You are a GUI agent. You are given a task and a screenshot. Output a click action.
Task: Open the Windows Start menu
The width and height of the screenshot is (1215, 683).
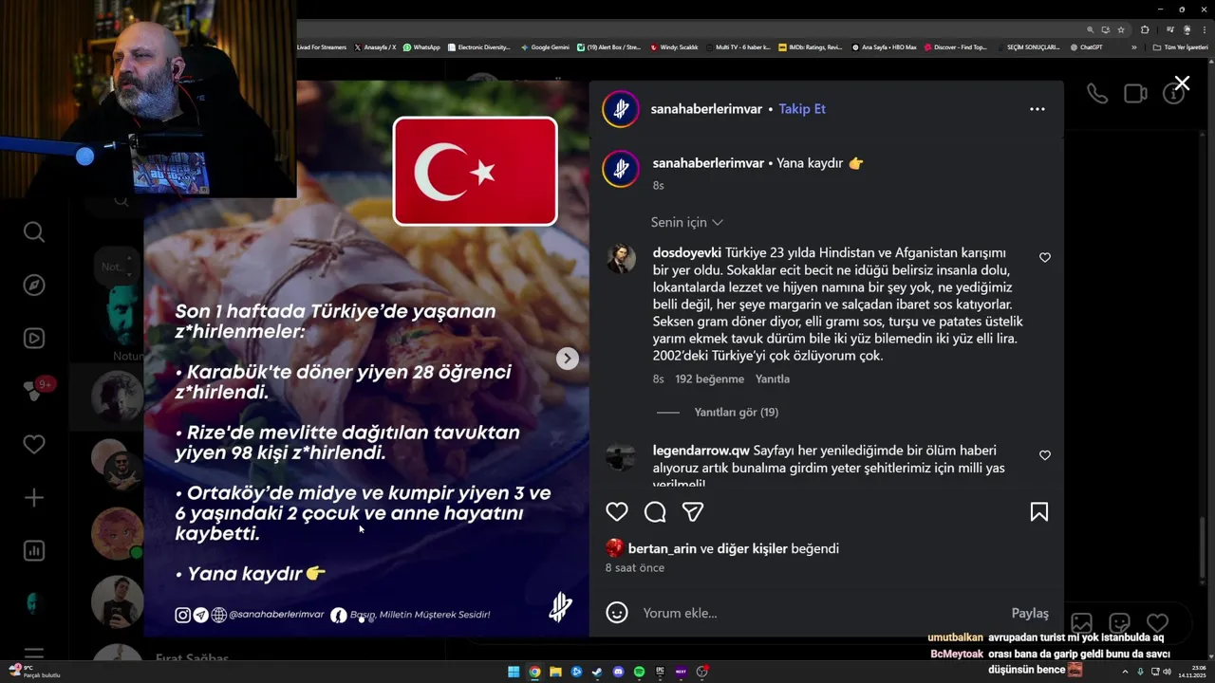514,672
